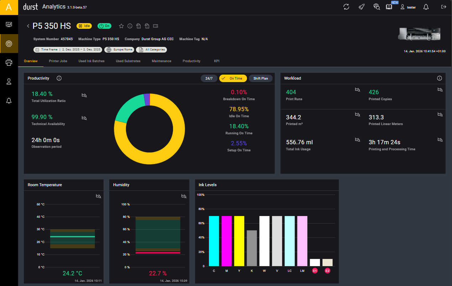Open the printer icon in the left sidebar

(9, 63)
